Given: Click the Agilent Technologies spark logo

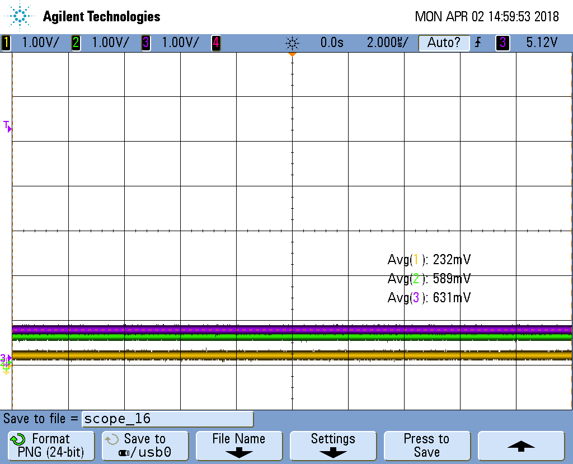Looking at the screenshot, I should tap(20, 16).
